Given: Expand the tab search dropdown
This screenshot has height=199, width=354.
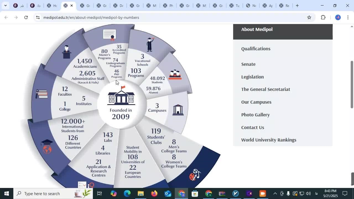Looking at the screenshot, I should point(5,6).
